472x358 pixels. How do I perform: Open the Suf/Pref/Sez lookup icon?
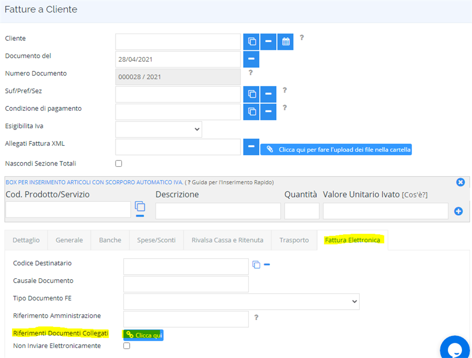[x=251, y=94]
